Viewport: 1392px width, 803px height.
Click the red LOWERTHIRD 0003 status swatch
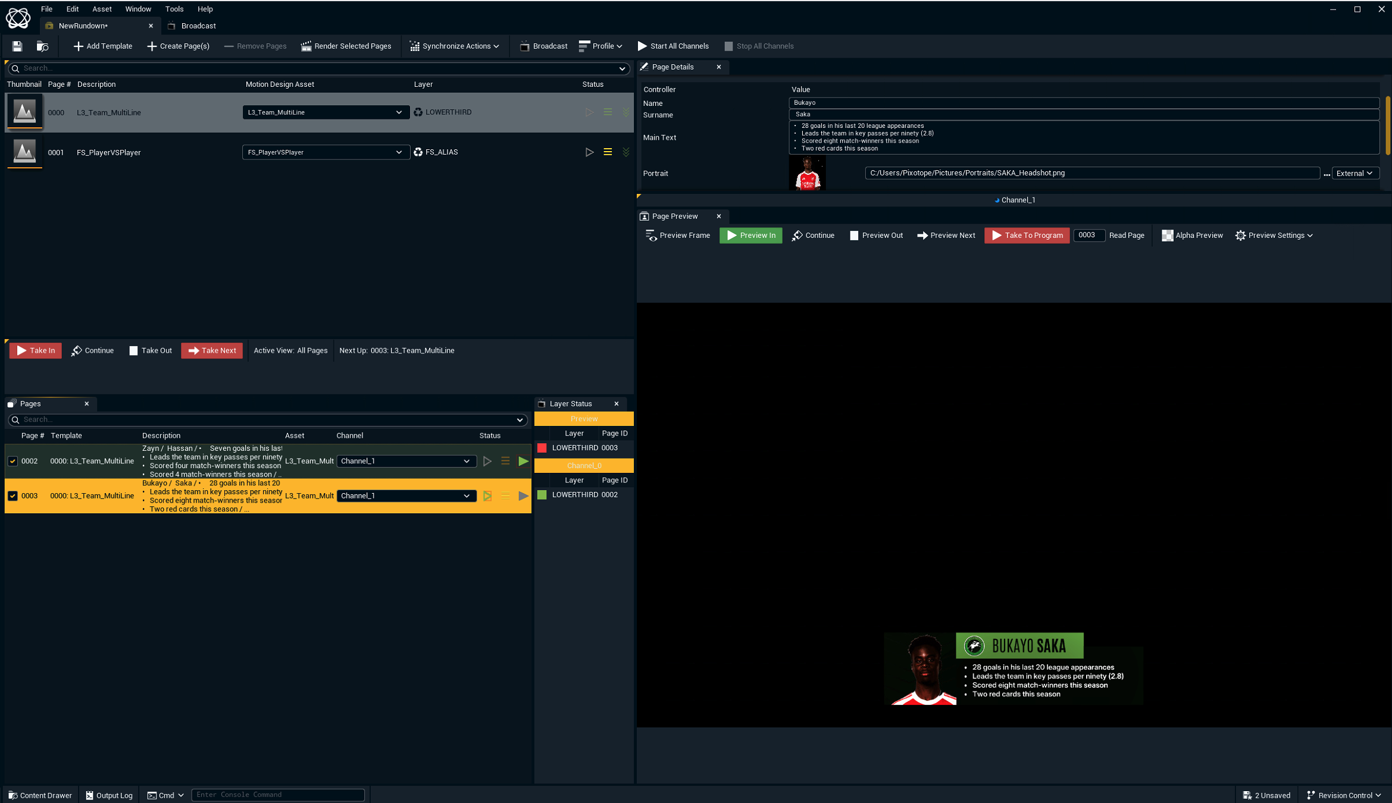point(542,448)
